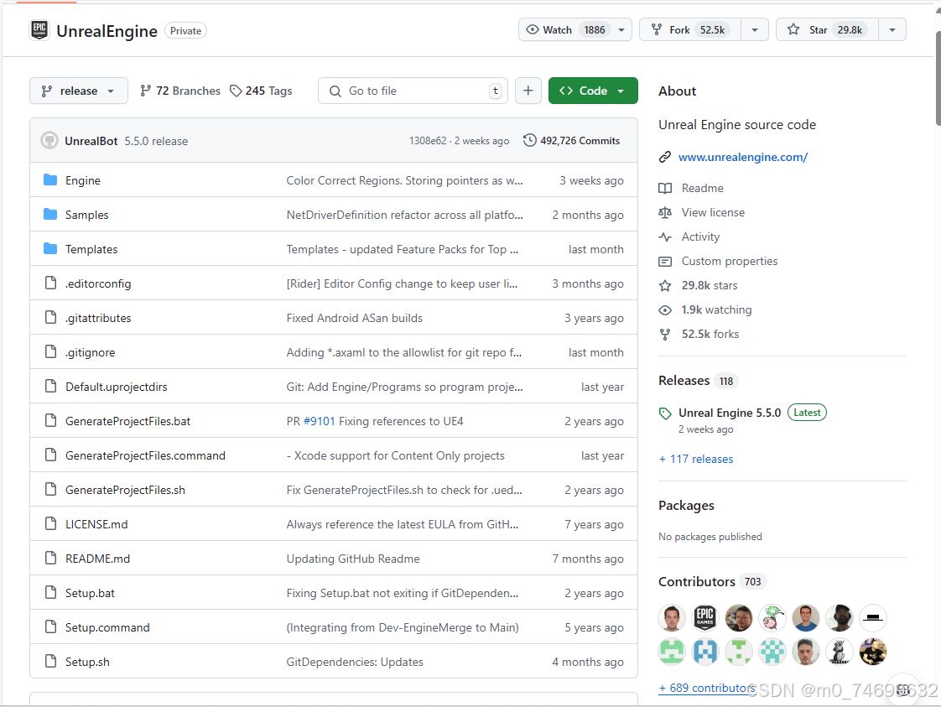This screenshot has height=707, width=941.
Task: Click the link chain icon beside website URL
Action: pyautogui.click(x=665, y=157)
